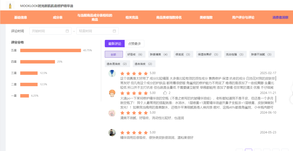The image size is (293, 151).
Task: Switch to the 点赞最多 tab
Action: coord(135,44)
